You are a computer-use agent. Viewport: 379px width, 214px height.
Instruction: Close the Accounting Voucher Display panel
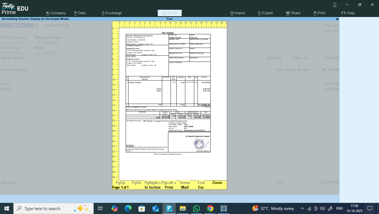pyautogui.click(x=337, y=19)
